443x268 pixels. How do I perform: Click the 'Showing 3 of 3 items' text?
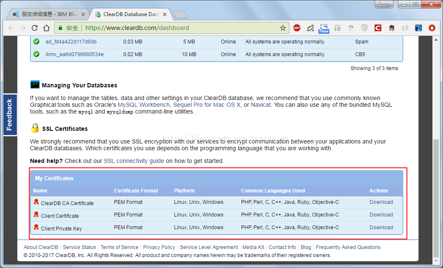(374, 68)
